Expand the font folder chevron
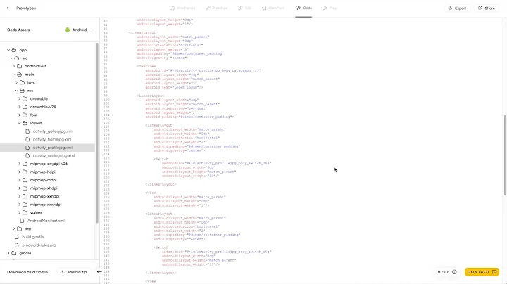This screenshot has width=507, height=284. pos(20,115)
